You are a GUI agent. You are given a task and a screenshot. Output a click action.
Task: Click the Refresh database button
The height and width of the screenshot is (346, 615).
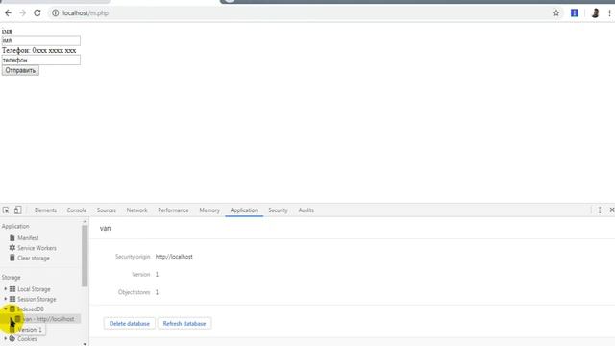[184, 324]
